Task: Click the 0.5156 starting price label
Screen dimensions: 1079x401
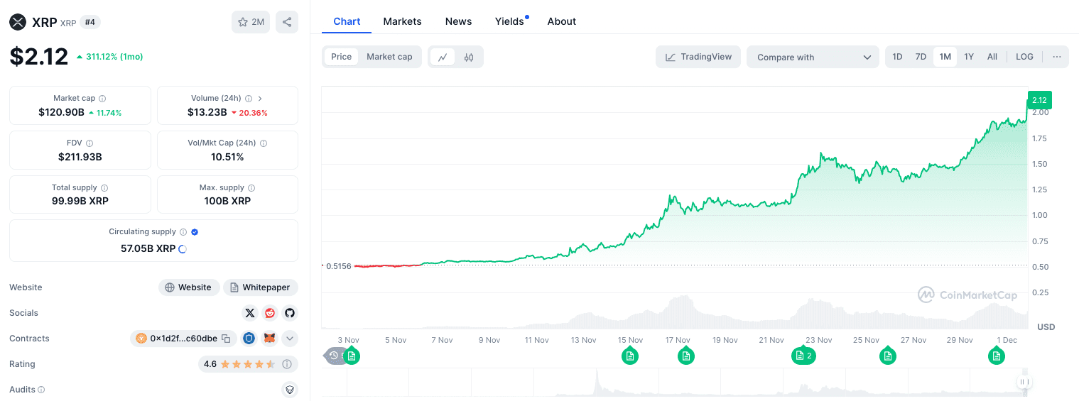Action: [338, 266]
